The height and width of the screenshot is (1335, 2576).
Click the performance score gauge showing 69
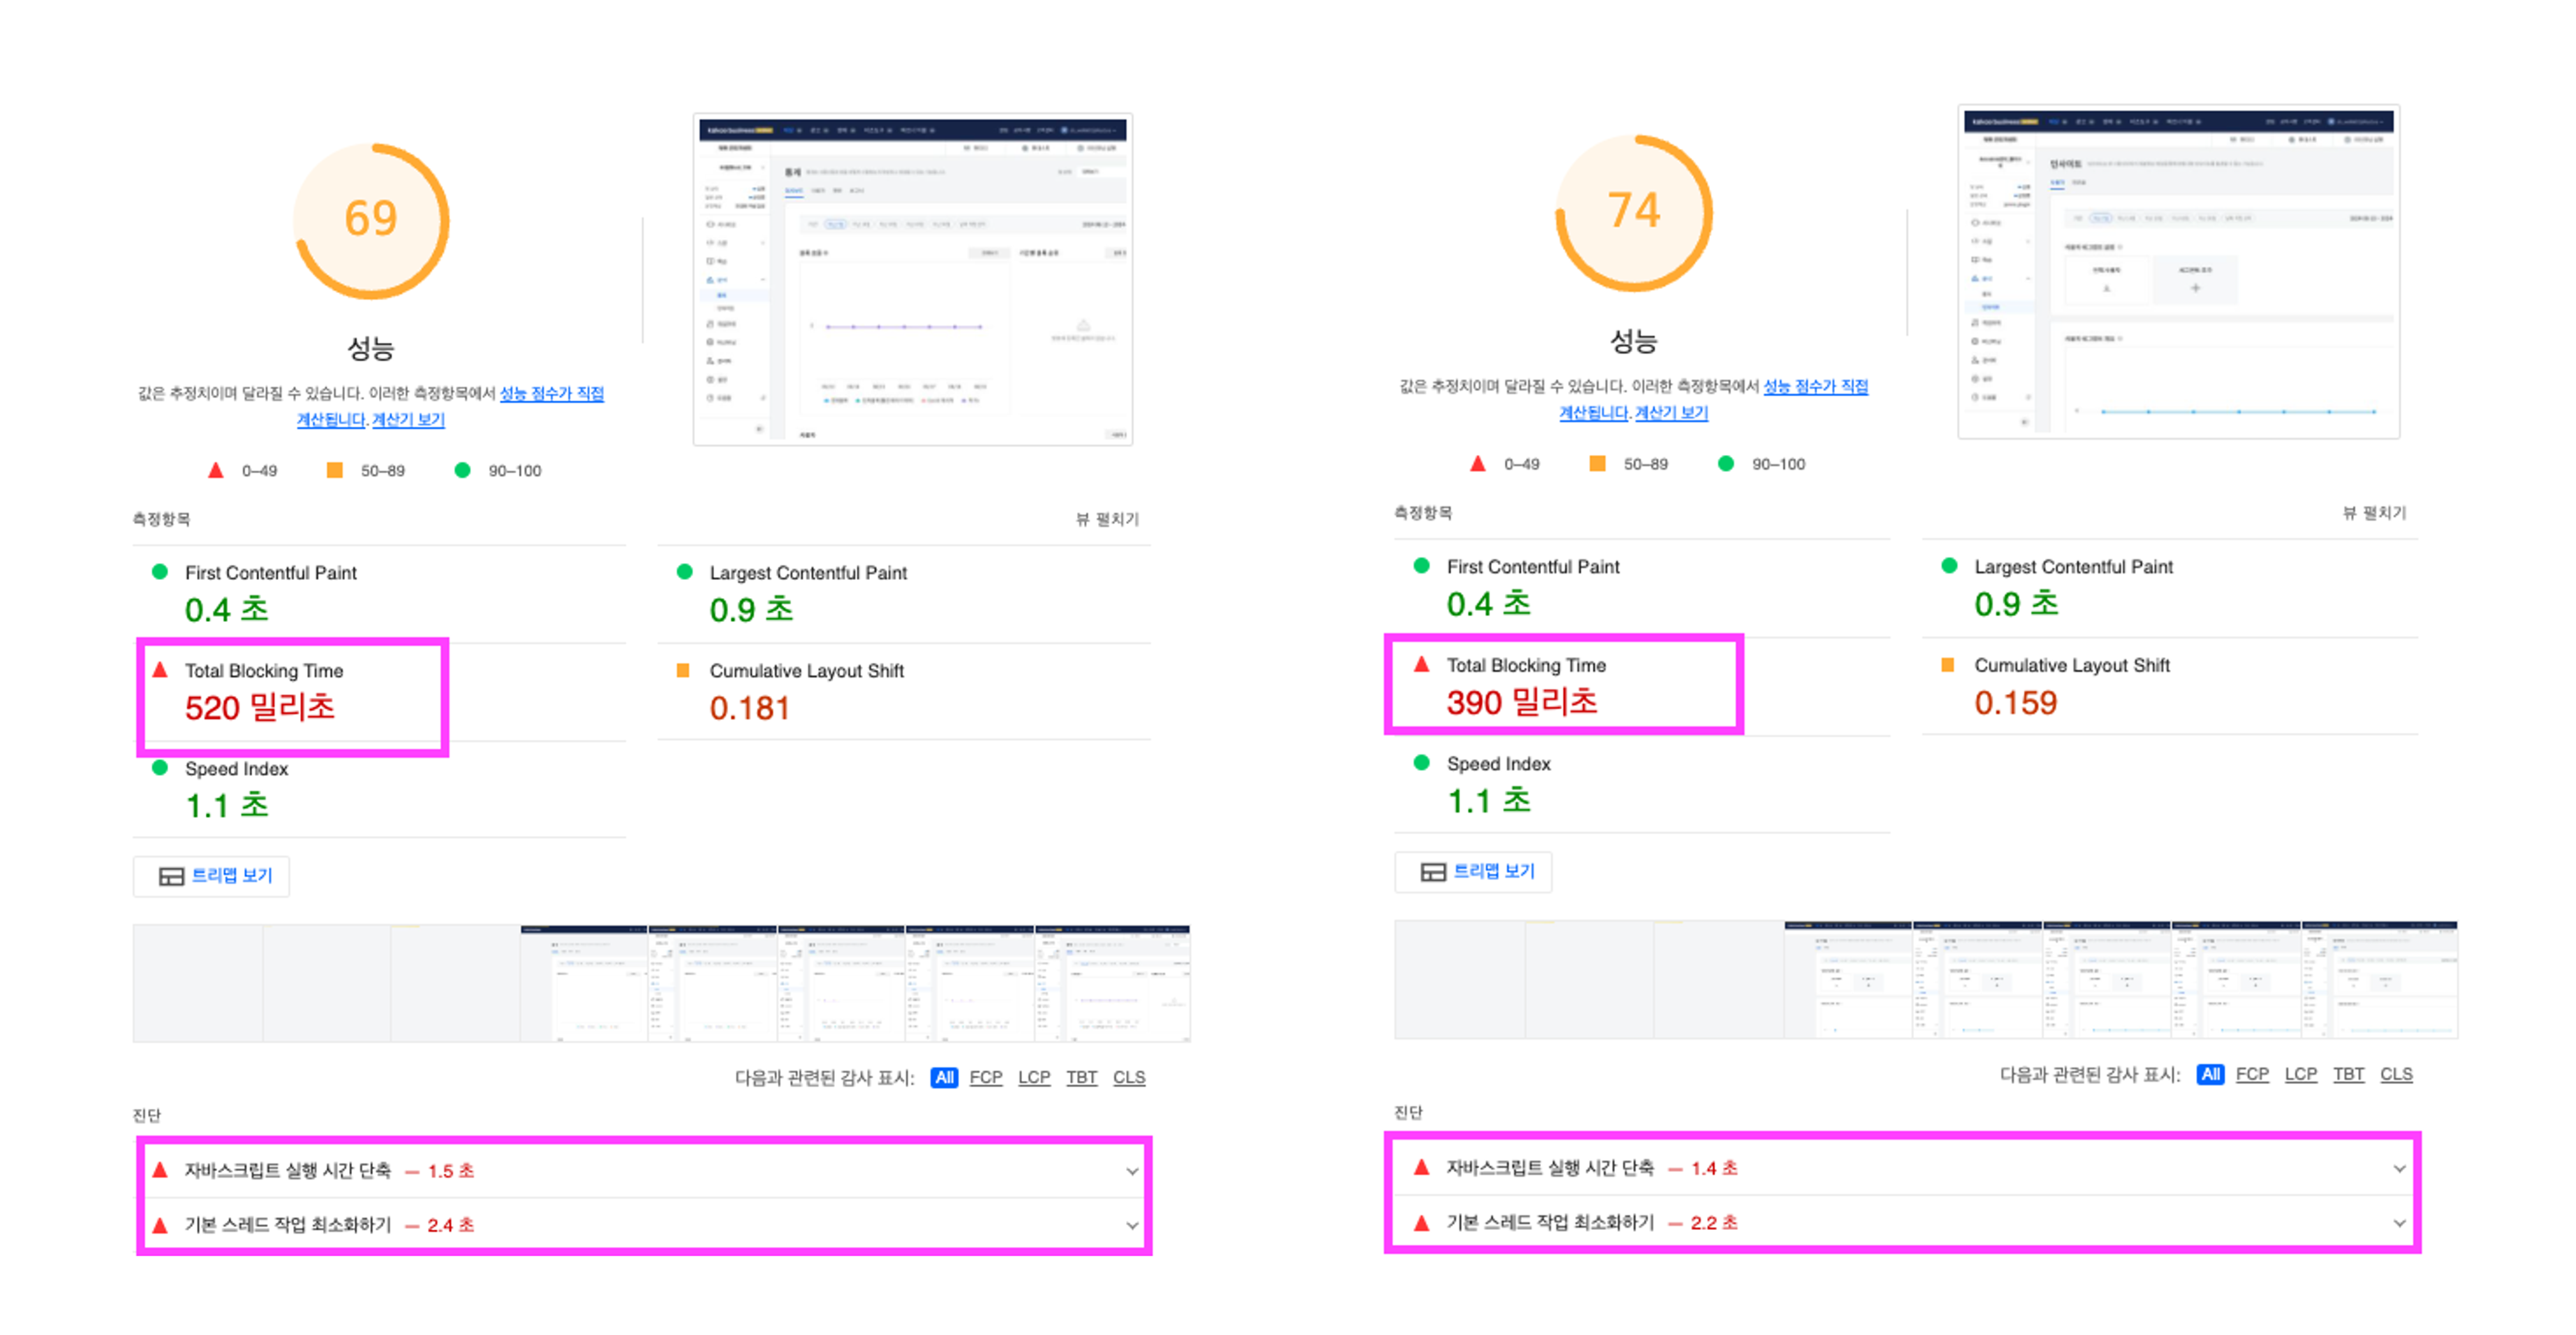[371, 221]
